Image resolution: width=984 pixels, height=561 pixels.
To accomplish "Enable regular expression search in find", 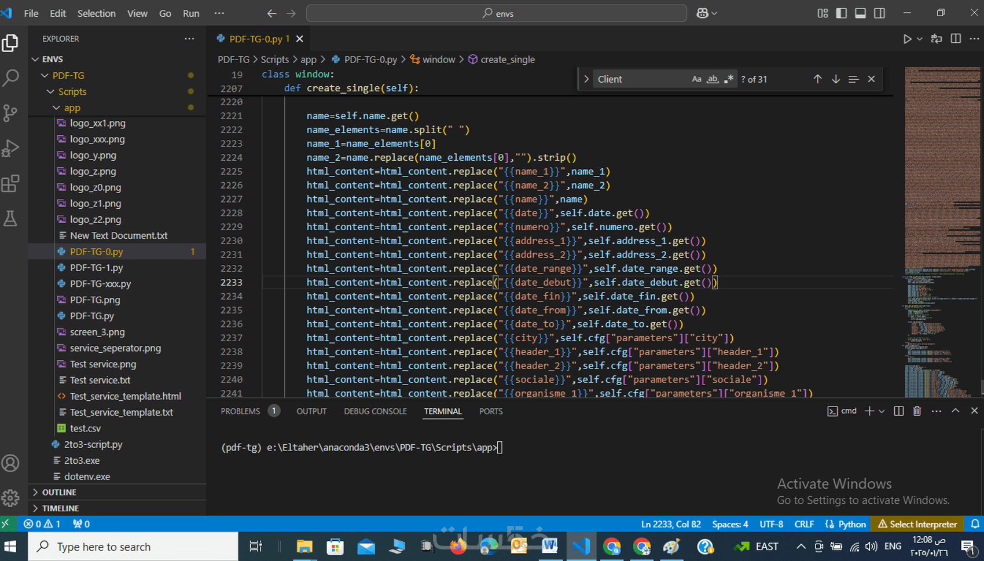I will pos(729,79).
